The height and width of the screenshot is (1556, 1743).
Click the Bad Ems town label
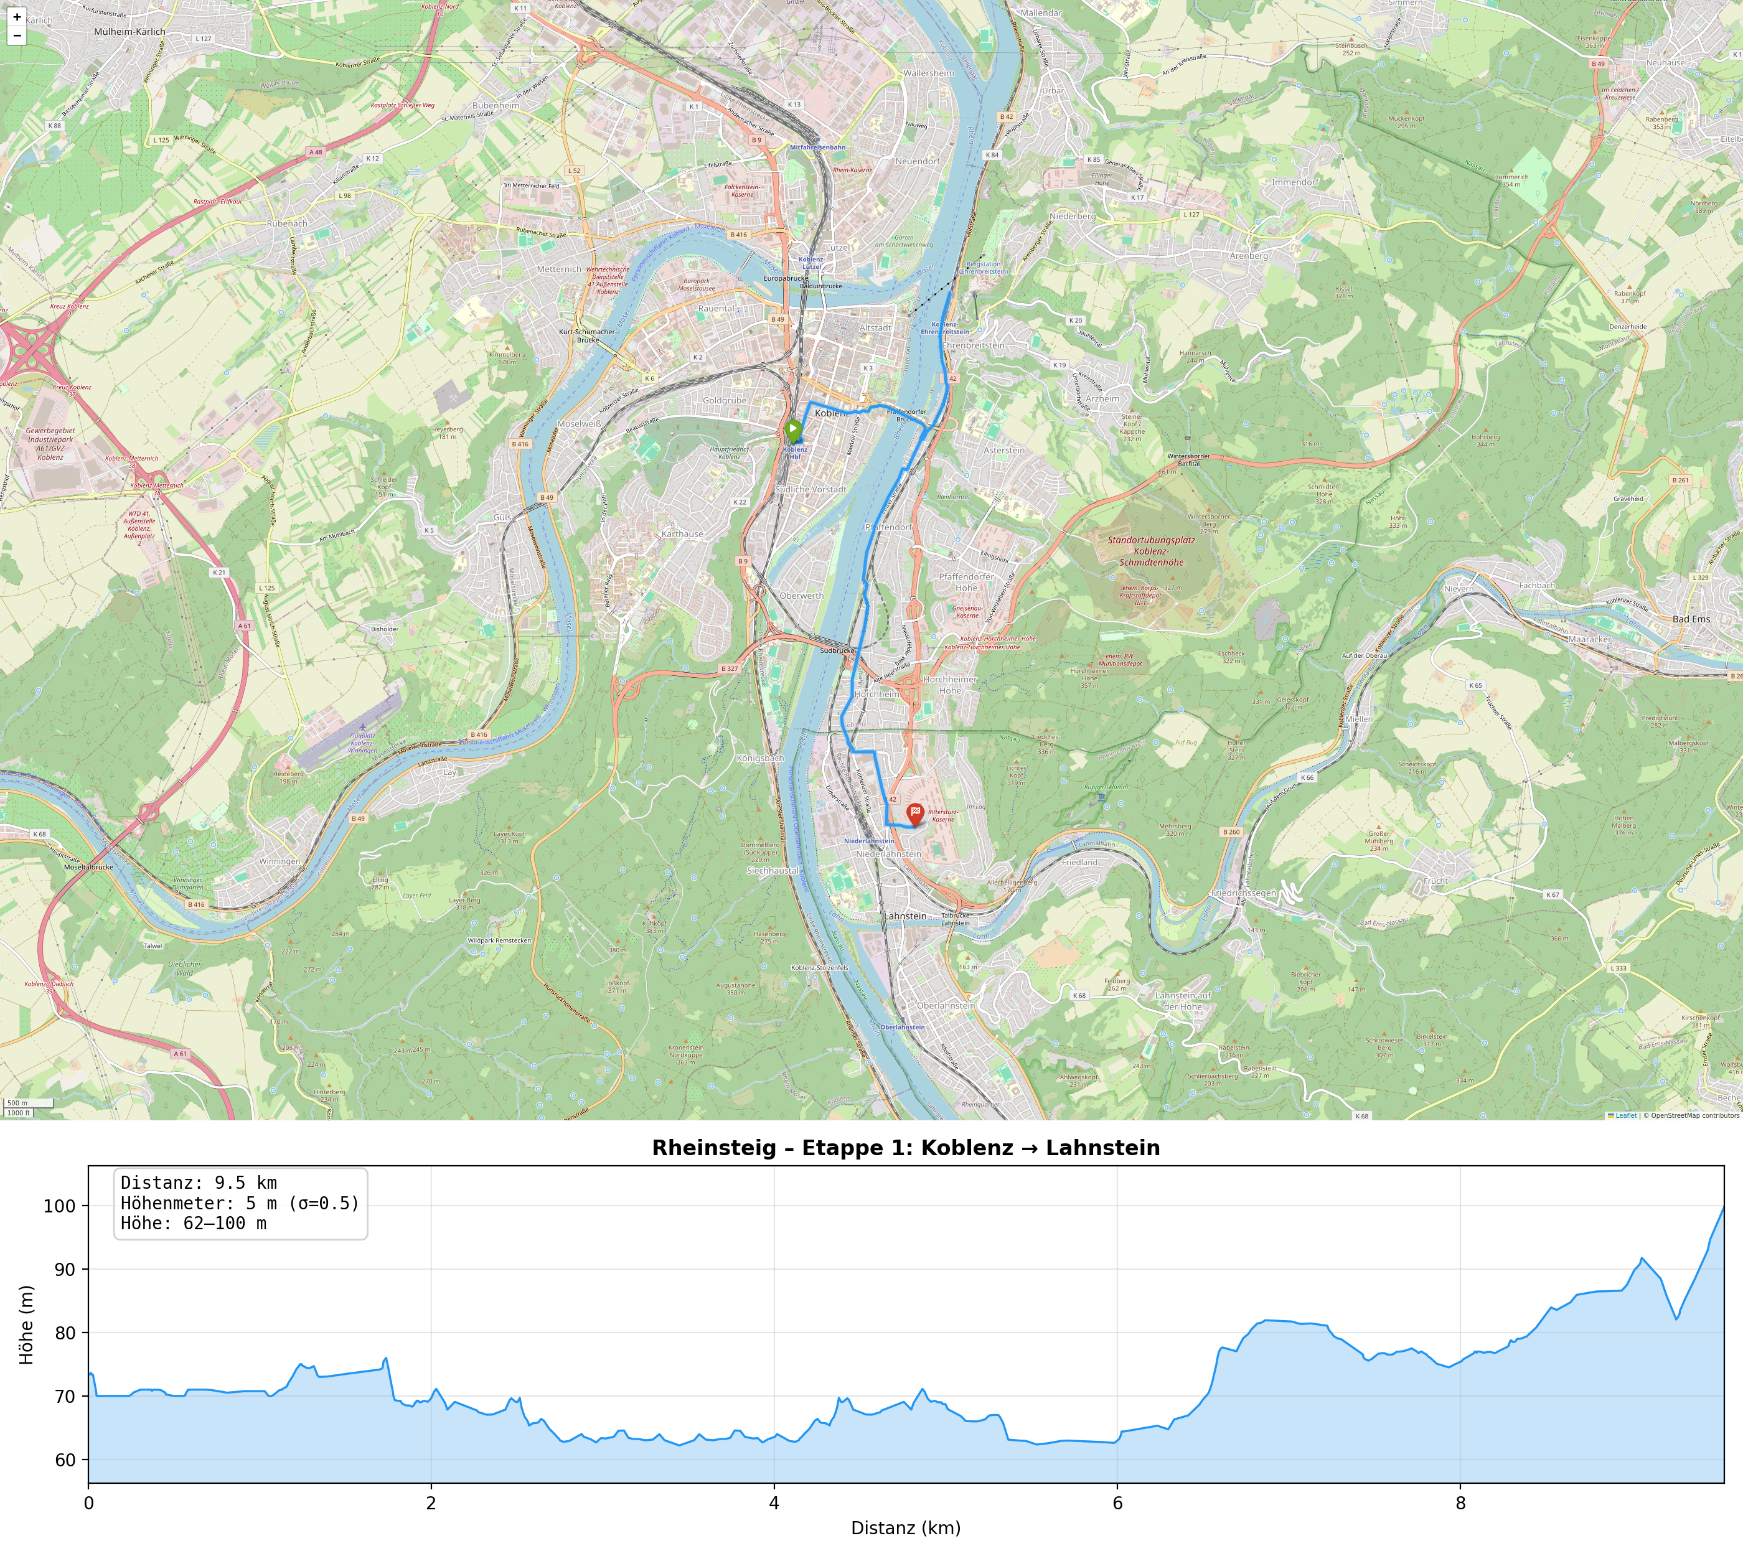tap(1691, 619)
